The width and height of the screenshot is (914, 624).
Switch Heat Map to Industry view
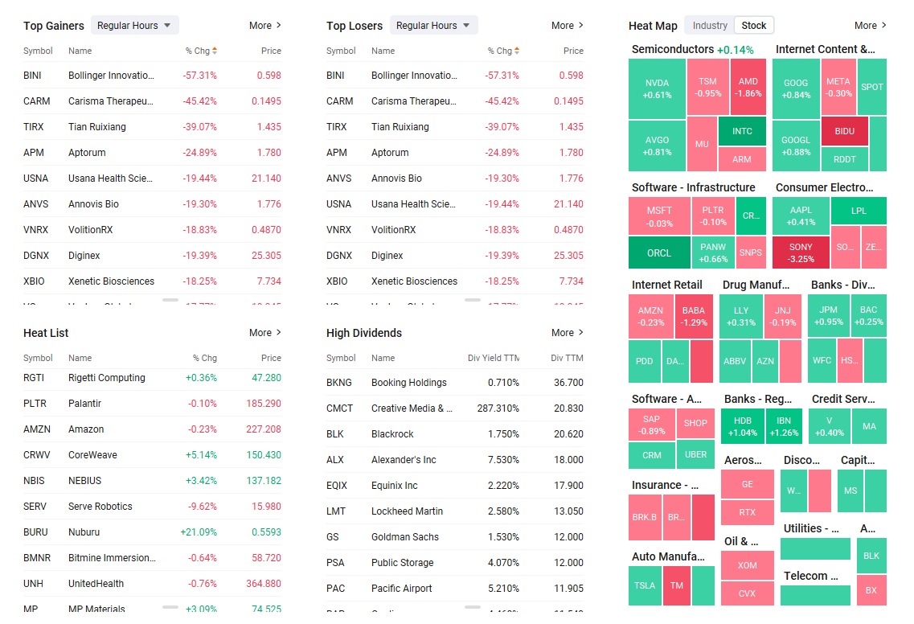pyautogui.click(x=710, y=26)
